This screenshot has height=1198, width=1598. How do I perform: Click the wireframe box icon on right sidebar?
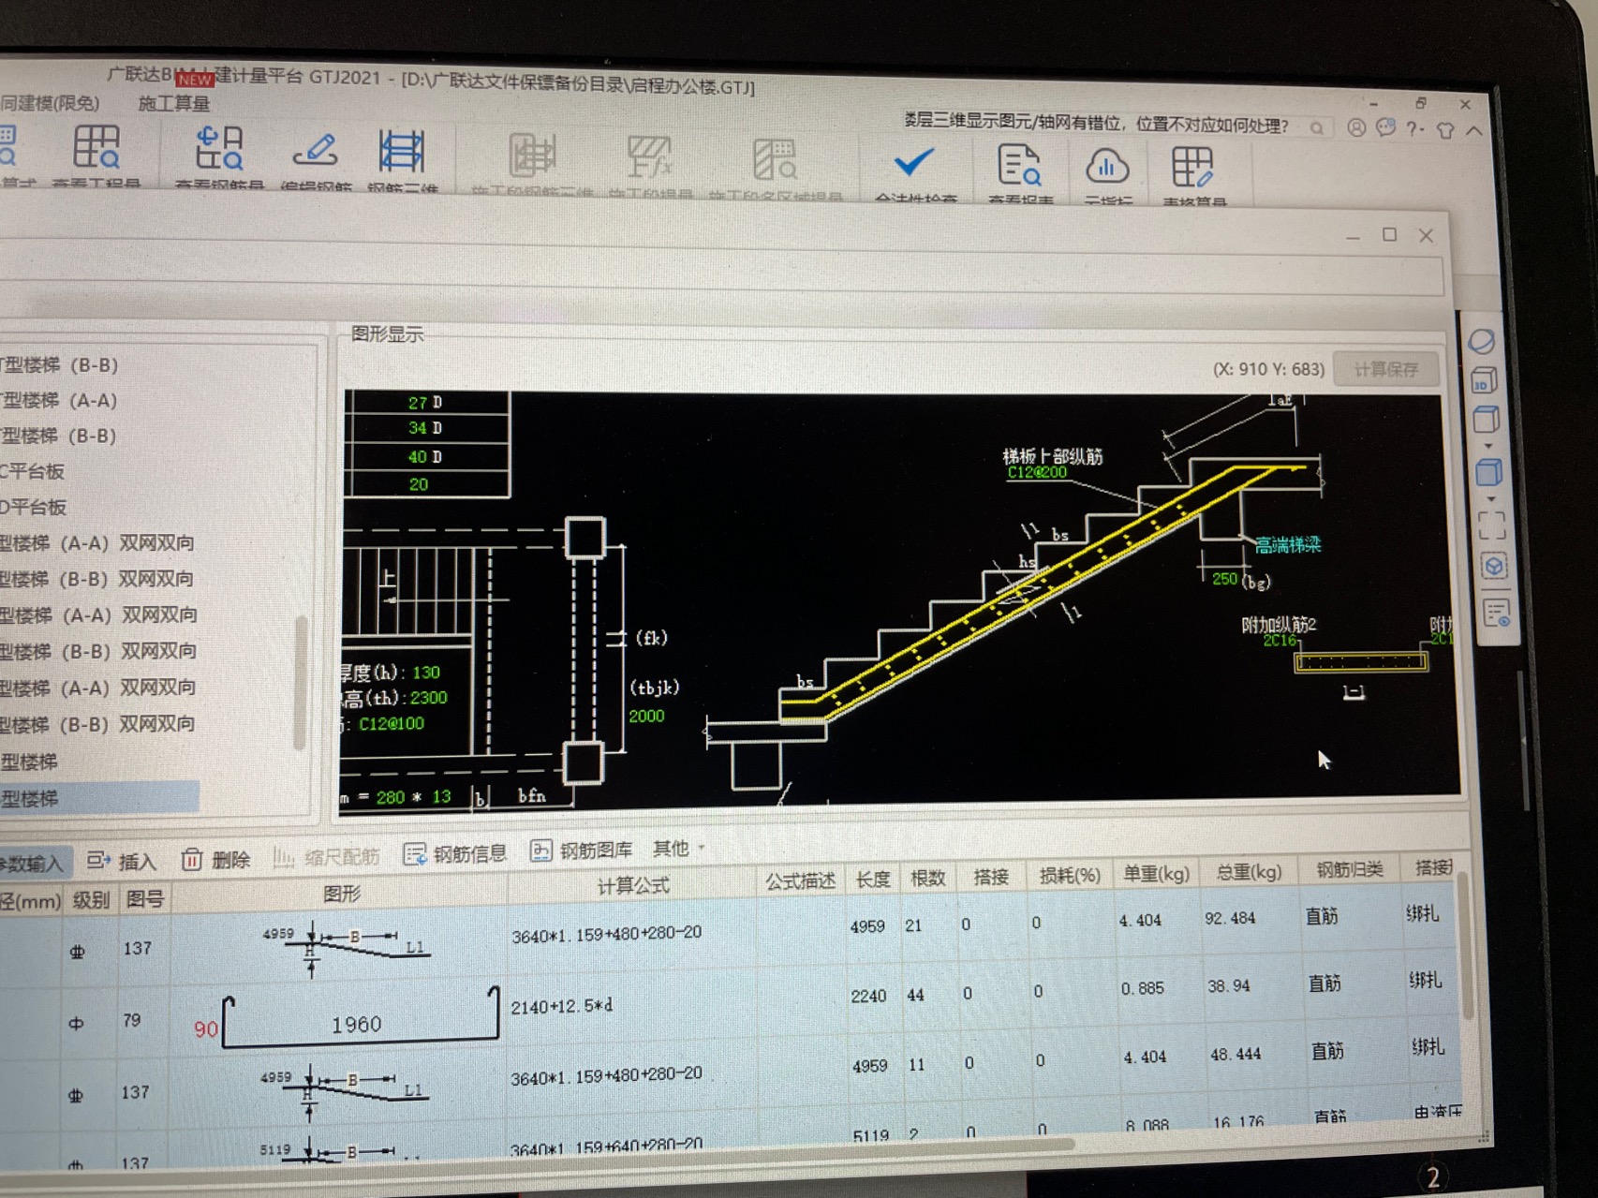coord(1486,419)
